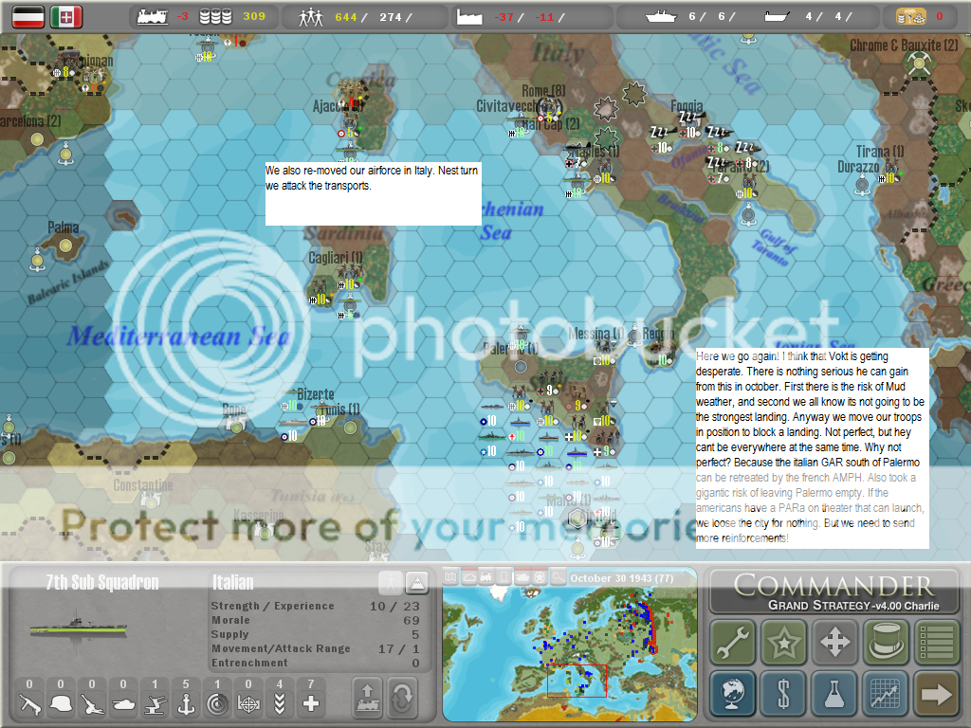Open the unit list panel
The width and height of the screenshot is (971, 728).
pos(936,644)
